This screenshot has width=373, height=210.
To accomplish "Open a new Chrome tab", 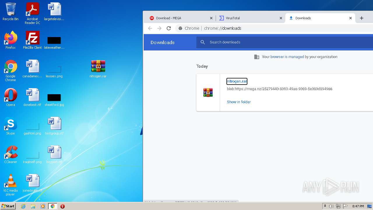I will tap(362, 18).
